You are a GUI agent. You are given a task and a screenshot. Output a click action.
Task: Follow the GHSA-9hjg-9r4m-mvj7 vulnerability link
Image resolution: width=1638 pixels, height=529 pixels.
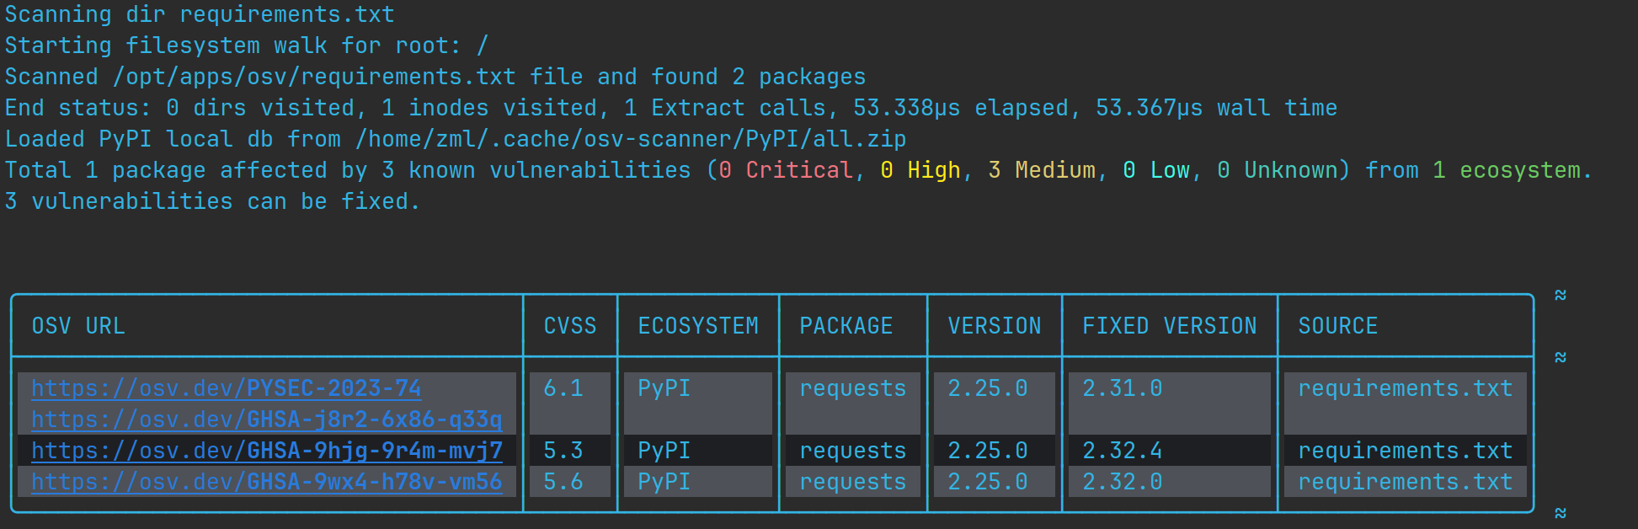tap(266, 451)
